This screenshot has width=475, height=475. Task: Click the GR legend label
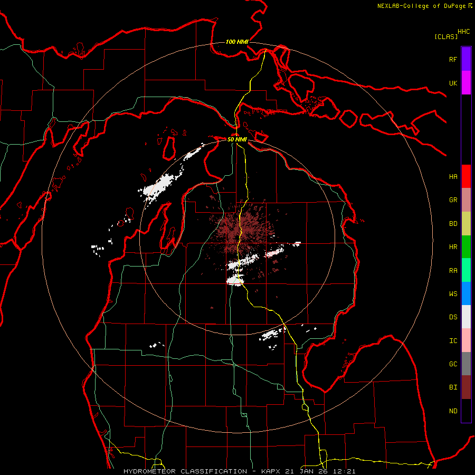coord(453,200)
